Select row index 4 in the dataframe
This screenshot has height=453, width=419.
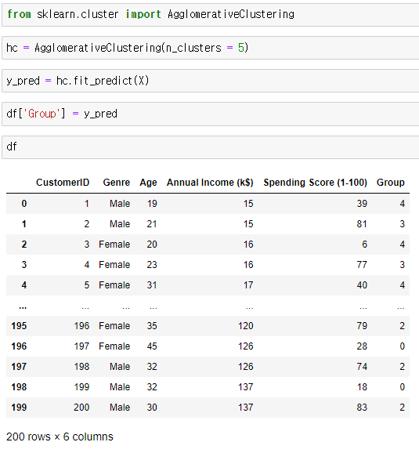(x=24, y=285)
